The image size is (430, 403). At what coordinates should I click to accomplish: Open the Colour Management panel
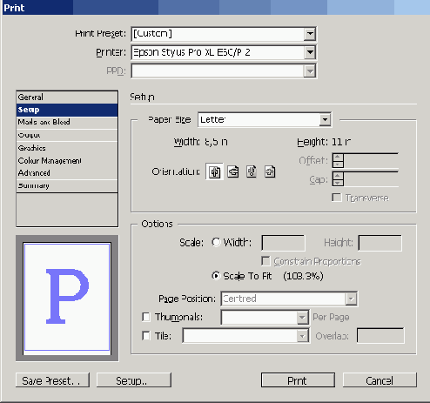pyautogui.click(x=67, y=160)
